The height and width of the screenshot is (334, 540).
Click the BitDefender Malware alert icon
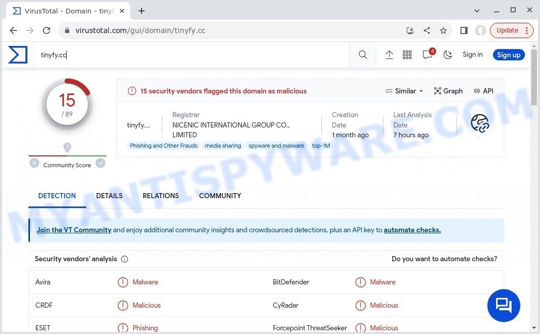click(x=360, y=282)
